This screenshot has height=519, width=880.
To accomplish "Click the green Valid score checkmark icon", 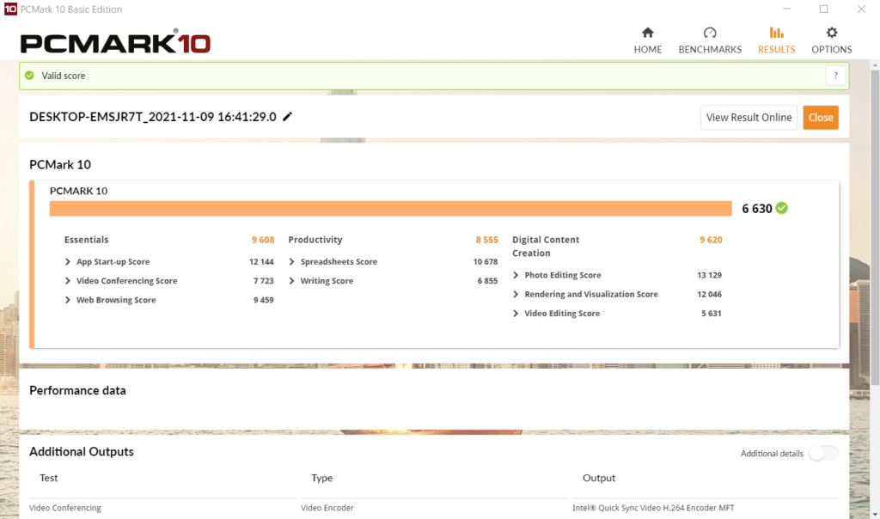I will pyautogui.click(x=30, y=75).
